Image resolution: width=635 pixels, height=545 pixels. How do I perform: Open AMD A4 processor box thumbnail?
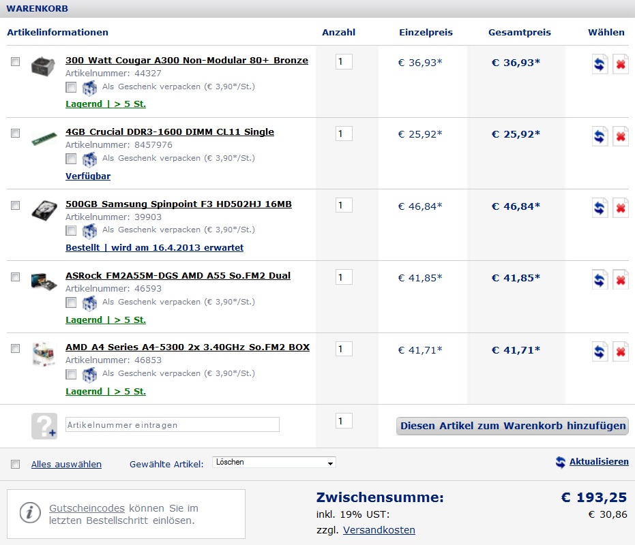[44, 354]
